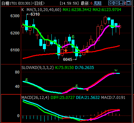This screenshot has height=123, width=134.
Task: Click the left arrow navigation icon
Action: pyautogui.click(x=111, y=3)
